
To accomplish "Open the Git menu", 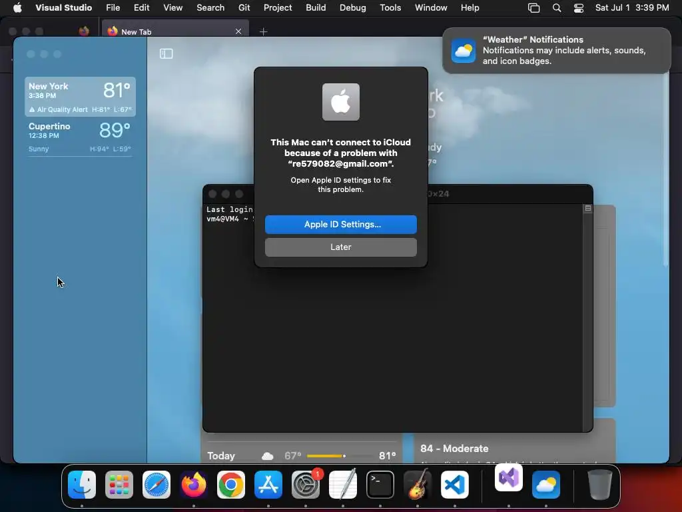I will tap(244, 7).
